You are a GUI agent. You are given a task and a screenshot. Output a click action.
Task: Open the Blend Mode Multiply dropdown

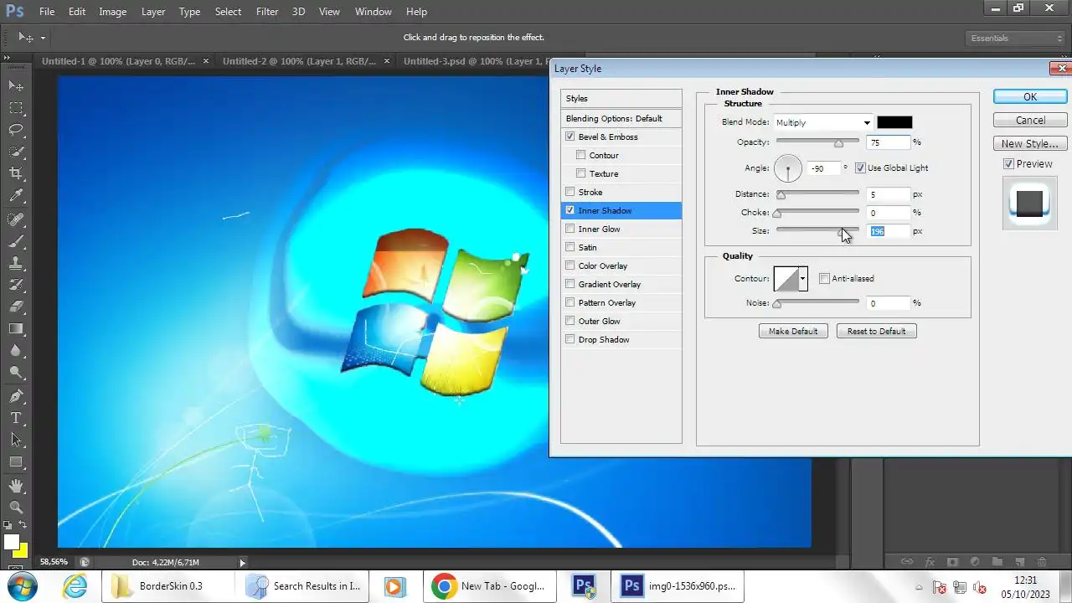(x=823, y=122)
